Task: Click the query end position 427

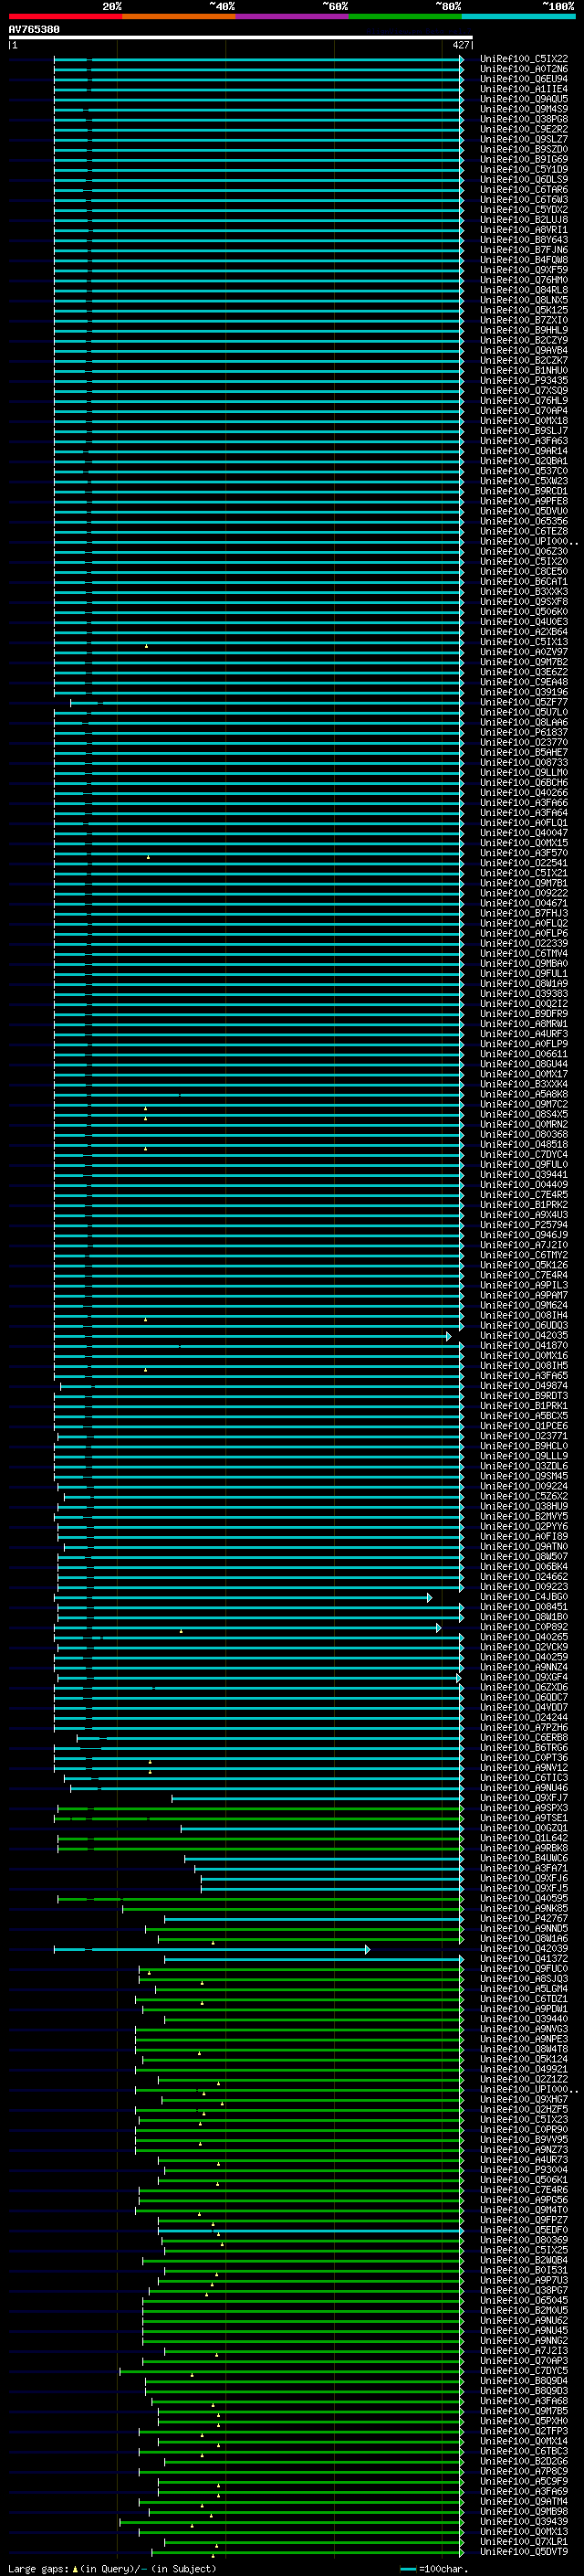Action: (x=460, y=45)
